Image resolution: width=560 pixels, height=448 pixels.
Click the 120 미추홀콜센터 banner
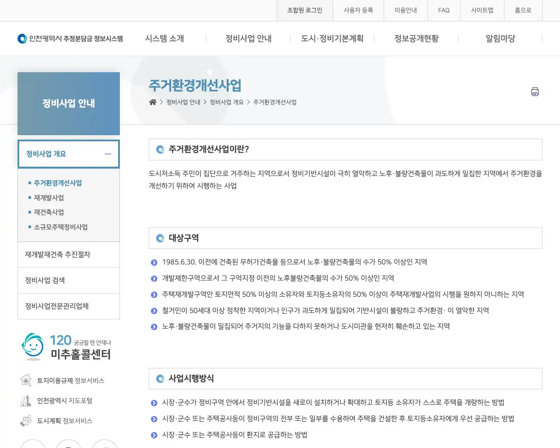66,346
